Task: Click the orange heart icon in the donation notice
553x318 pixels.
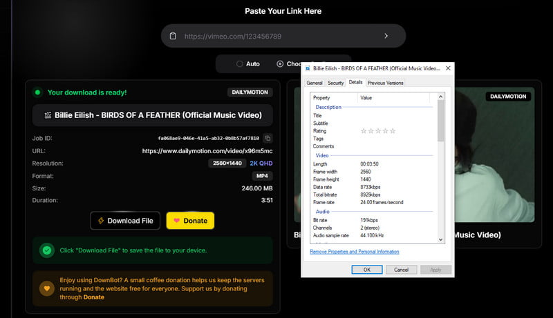Action: (x=46, y=288)
